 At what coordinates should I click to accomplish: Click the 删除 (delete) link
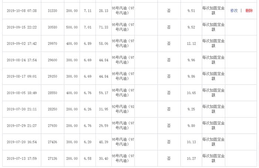click(x=249, y=11)
